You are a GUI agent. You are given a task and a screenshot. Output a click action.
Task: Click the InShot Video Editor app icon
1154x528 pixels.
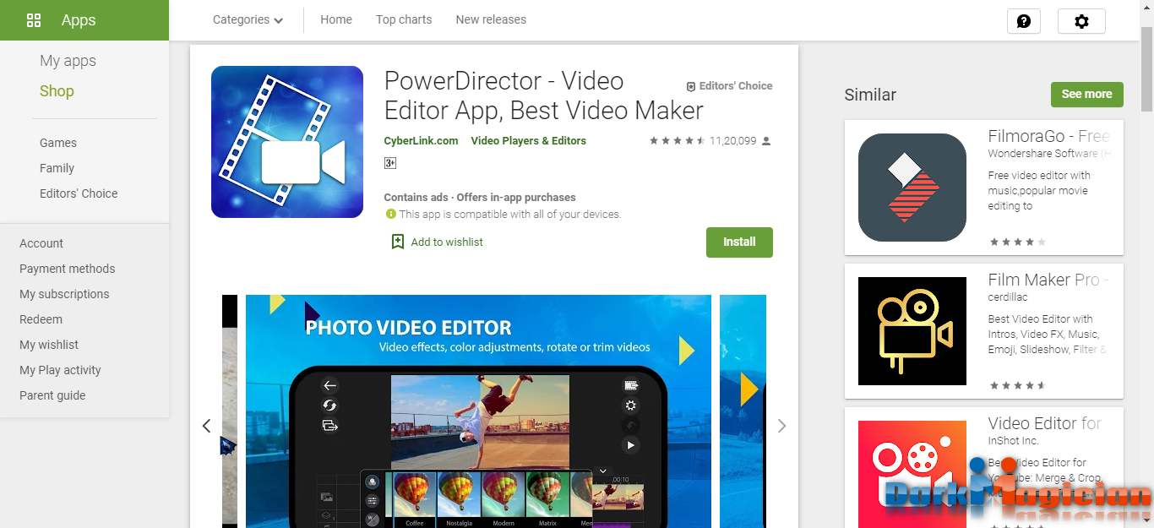coord(912,474)
